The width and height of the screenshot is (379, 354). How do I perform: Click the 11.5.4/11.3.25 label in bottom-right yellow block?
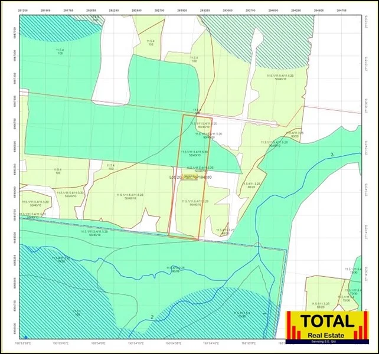(321, 306)
